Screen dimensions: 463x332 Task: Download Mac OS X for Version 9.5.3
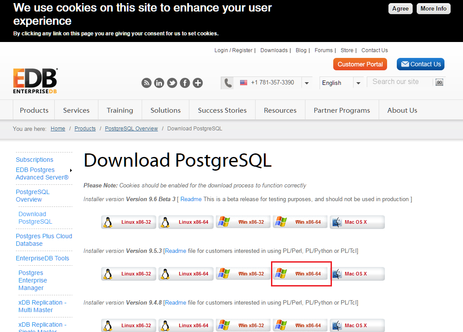tap(357, 274)
